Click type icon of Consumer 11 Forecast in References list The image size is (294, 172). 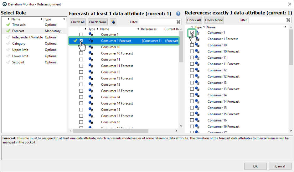click(197, 64)
